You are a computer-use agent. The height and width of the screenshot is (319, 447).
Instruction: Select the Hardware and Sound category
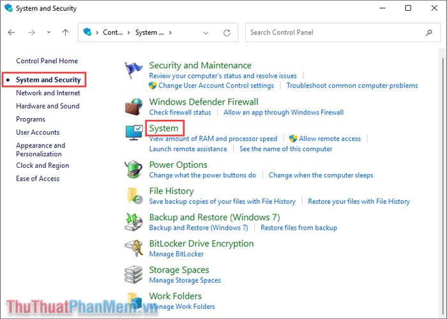(x=48, y=106)
